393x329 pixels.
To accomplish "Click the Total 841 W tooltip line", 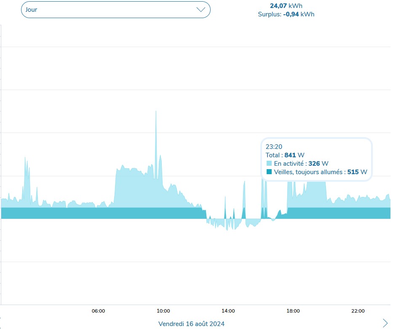I will [x=285, y=155].
